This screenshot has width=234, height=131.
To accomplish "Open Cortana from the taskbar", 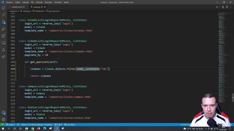I will [15, 128].
